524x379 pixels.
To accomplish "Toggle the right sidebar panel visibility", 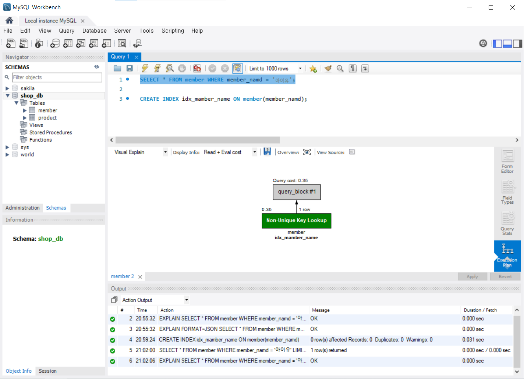I will (x=517, y=44).
